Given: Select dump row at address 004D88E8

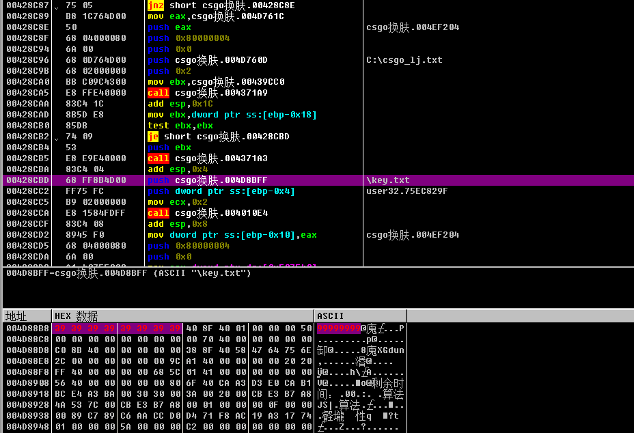Looking at the screenshot, I should click(x=204, y=361).
